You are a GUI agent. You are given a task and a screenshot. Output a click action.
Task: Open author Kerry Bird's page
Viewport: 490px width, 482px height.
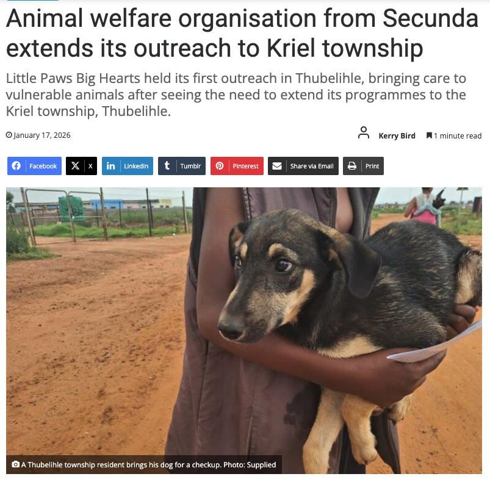(397, 136)
